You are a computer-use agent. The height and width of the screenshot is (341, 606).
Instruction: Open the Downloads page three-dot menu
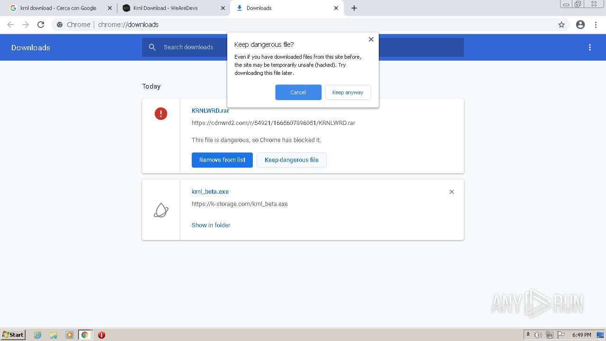(590, 47)
